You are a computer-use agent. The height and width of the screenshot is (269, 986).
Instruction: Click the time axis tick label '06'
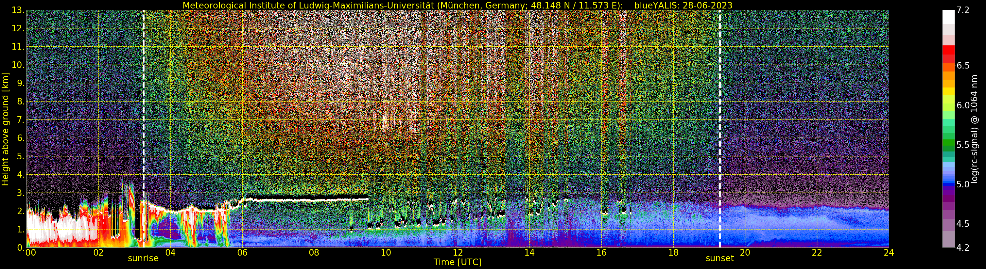pos(242,253)
